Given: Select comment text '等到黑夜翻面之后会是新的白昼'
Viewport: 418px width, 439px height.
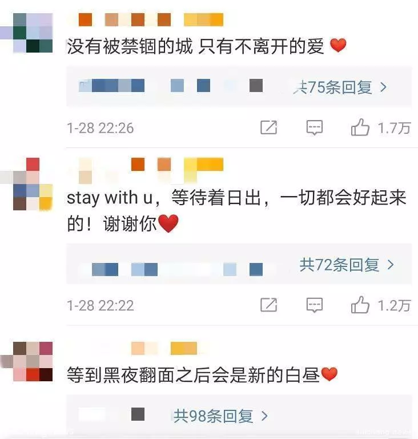Looking at the screenshot, I should (x=193, y=374).
